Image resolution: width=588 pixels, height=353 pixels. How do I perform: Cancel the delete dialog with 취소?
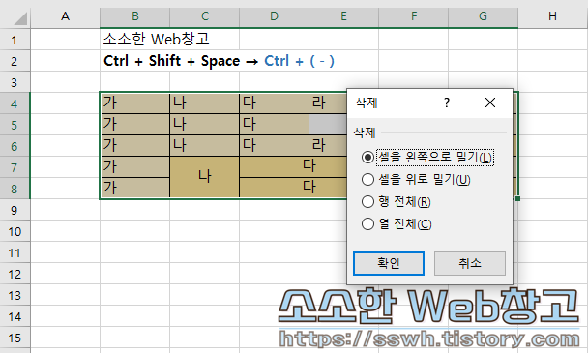(469, 263)
